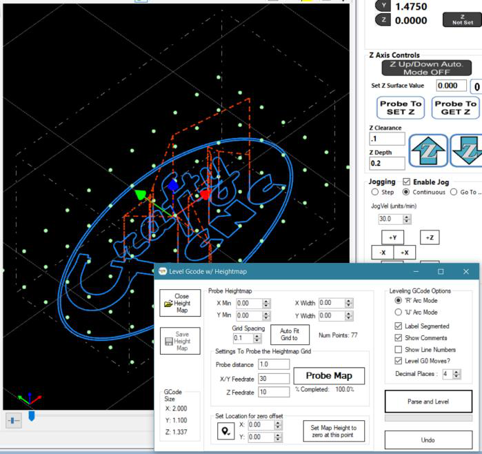Click the zero offset X spinner arrows
This screenshot has width=482, height=454.
coord(278,425)
